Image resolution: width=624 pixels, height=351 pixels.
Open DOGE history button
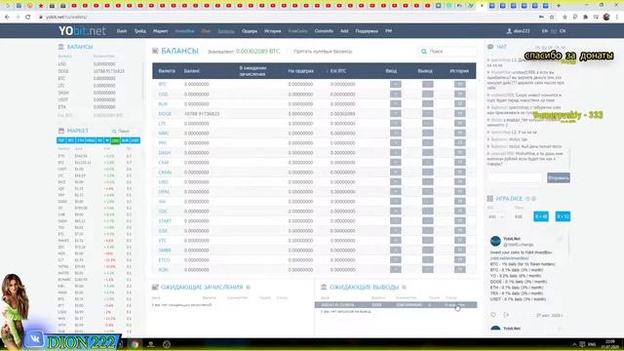point(459,113)
